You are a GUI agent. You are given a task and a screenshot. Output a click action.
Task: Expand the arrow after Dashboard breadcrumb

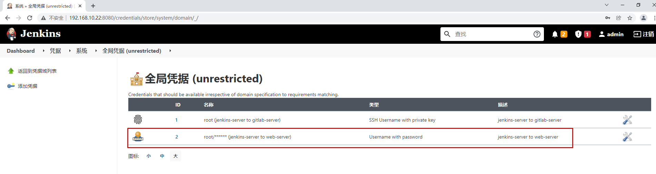click(x=44, y=51)
